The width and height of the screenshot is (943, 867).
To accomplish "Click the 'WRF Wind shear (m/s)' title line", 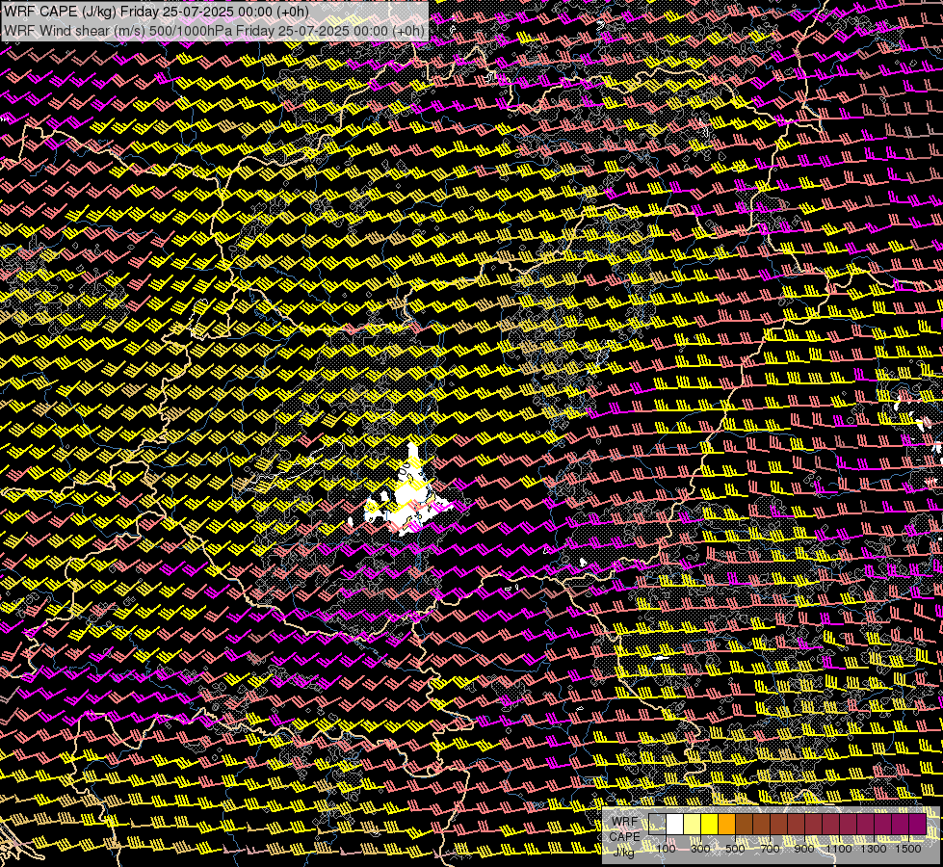I will (x=214, y=30).
